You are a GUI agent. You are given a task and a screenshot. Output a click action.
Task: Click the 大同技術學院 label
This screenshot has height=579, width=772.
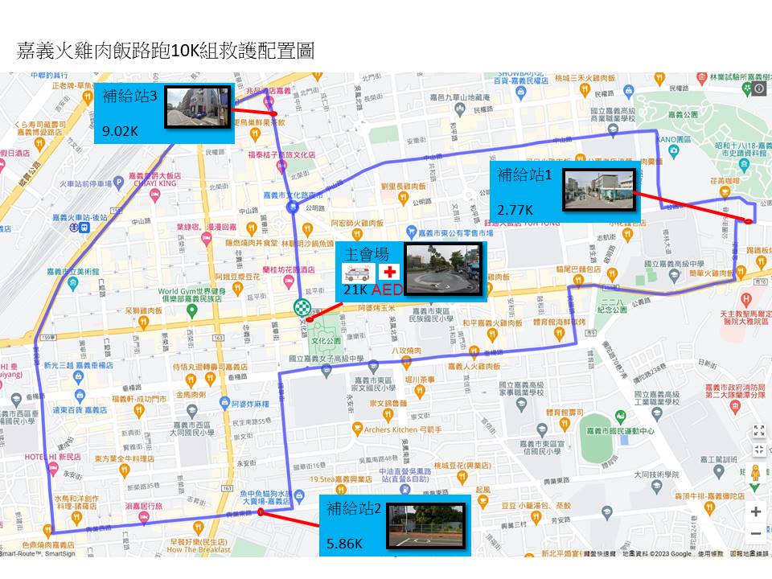tap(656, 474)
